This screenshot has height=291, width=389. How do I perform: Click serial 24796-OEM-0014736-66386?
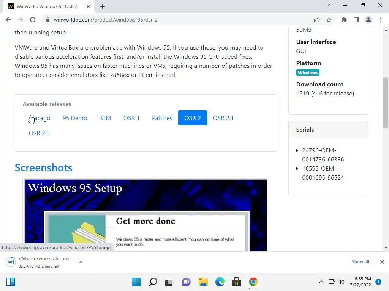(323, 155)
